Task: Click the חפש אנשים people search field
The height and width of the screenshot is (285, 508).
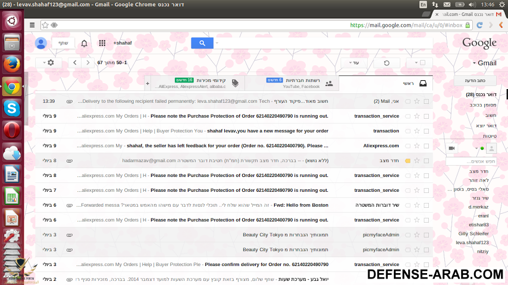Action: click(471, 161)
